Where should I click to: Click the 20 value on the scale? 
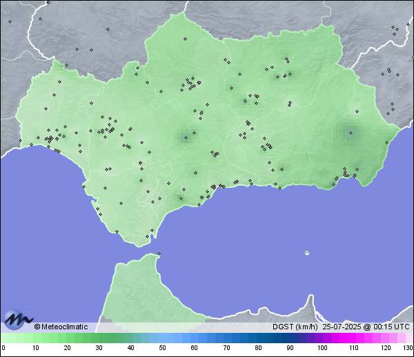pos(68,348)
